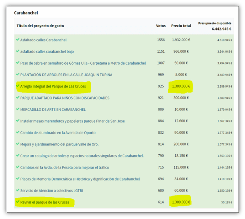Click highlighted 1.300.000 € price for Revivir el parque
The width and height of the screenshot is (245, 219).
181,202
